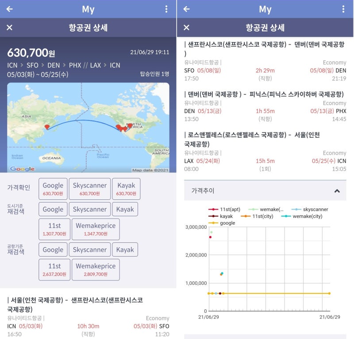Toggle the 11st(apt) series in chart legend
Screen dimensions: 354x339
(224, 210)
